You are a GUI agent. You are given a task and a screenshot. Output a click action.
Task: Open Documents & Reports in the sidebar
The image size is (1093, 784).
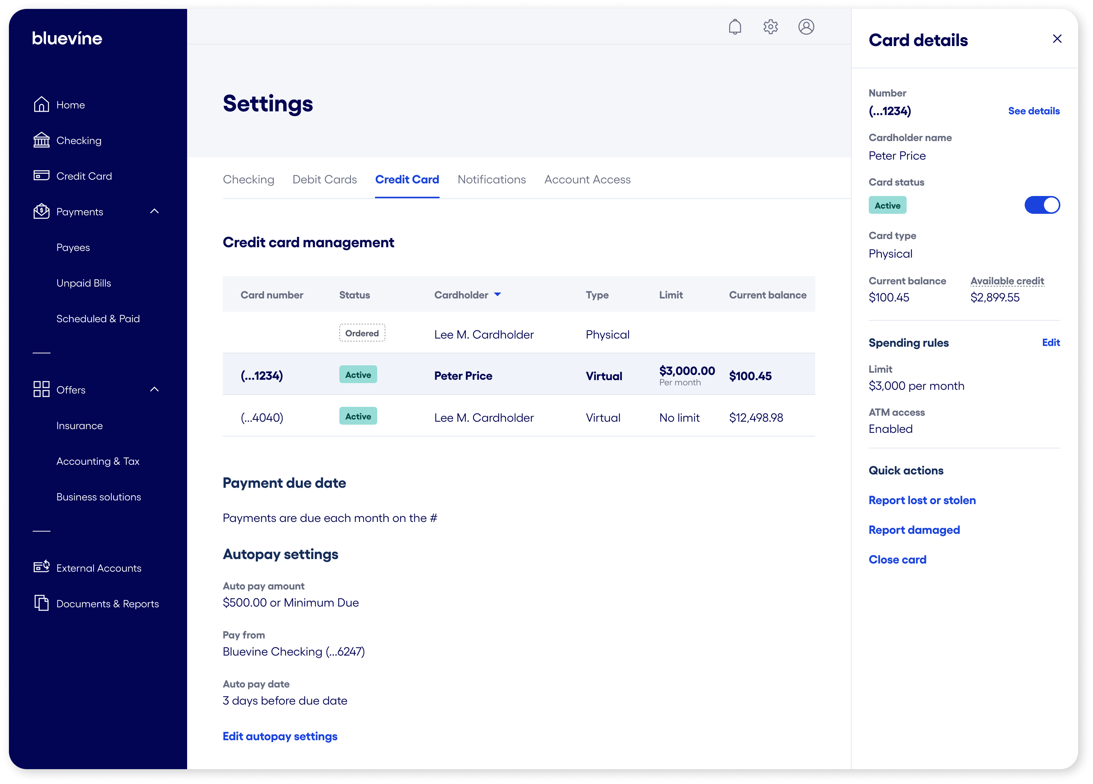107,603
